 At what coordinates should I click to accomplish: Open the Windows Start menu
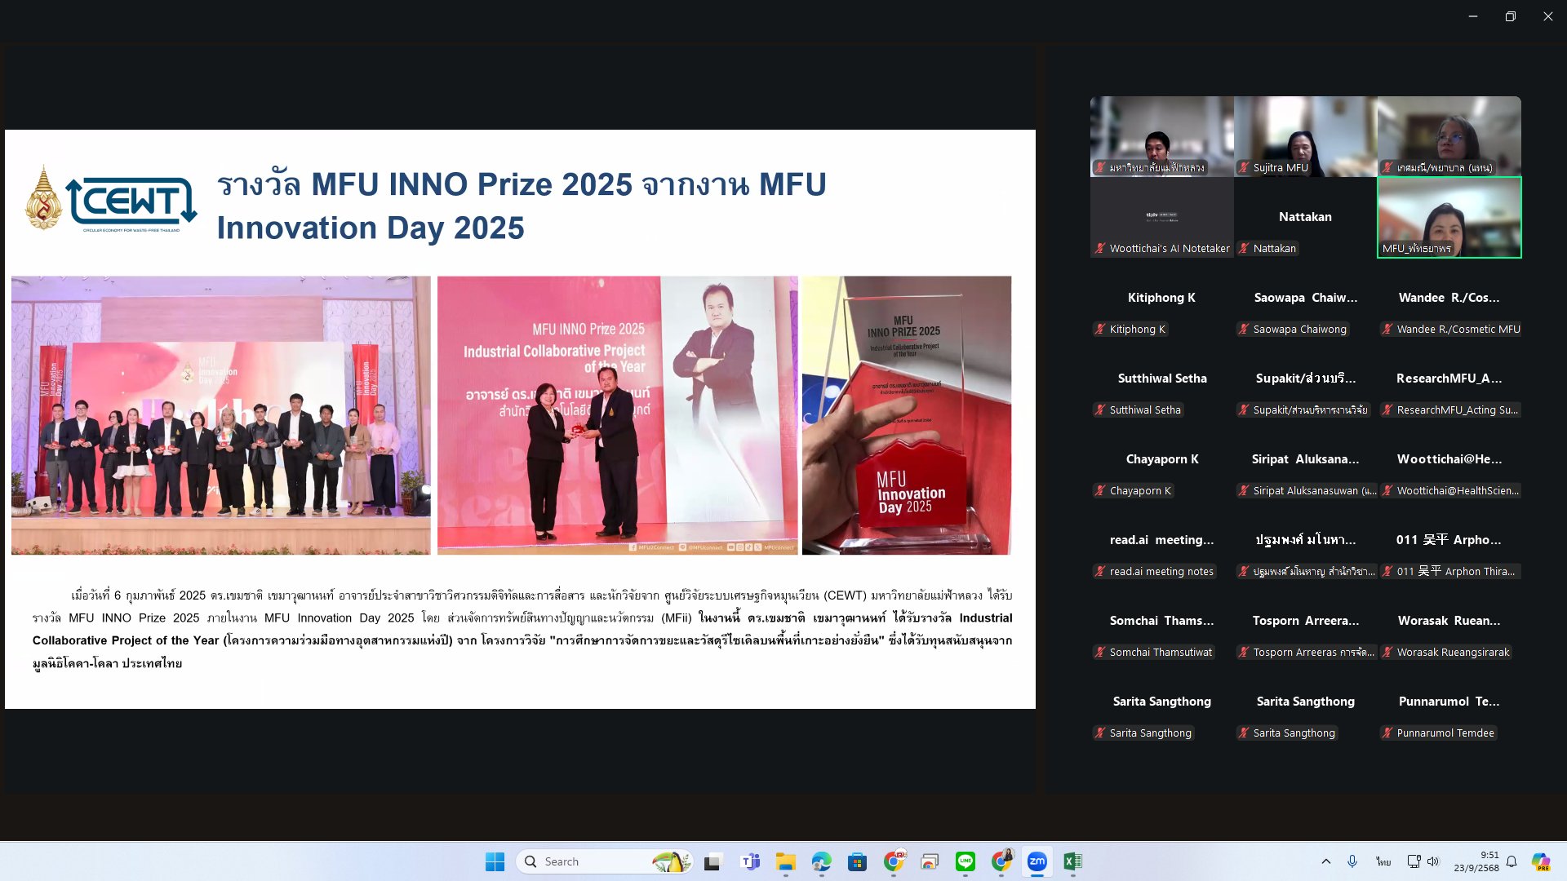495,861
